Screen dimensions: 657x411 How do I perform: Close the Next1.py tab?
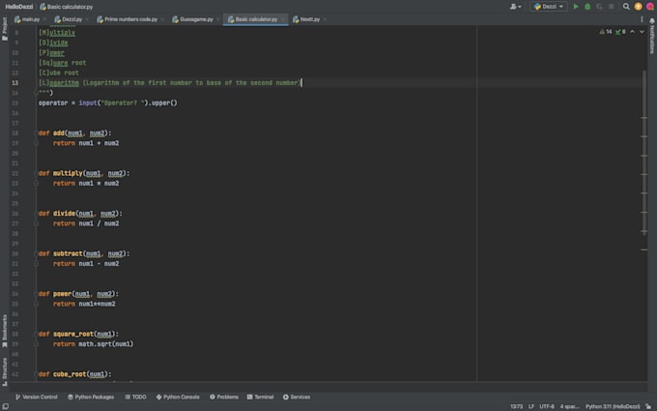325,19
